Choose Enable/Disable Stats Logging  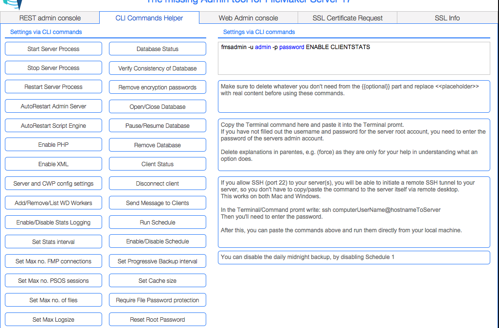click(x=53, y=222)
